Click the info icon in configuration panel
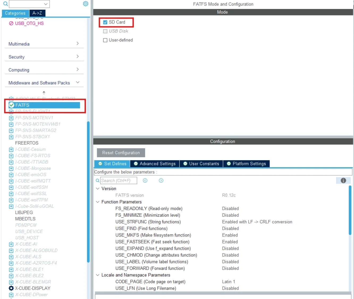The height and width of the screenshot is (299, 354). [x=343, y=180]
